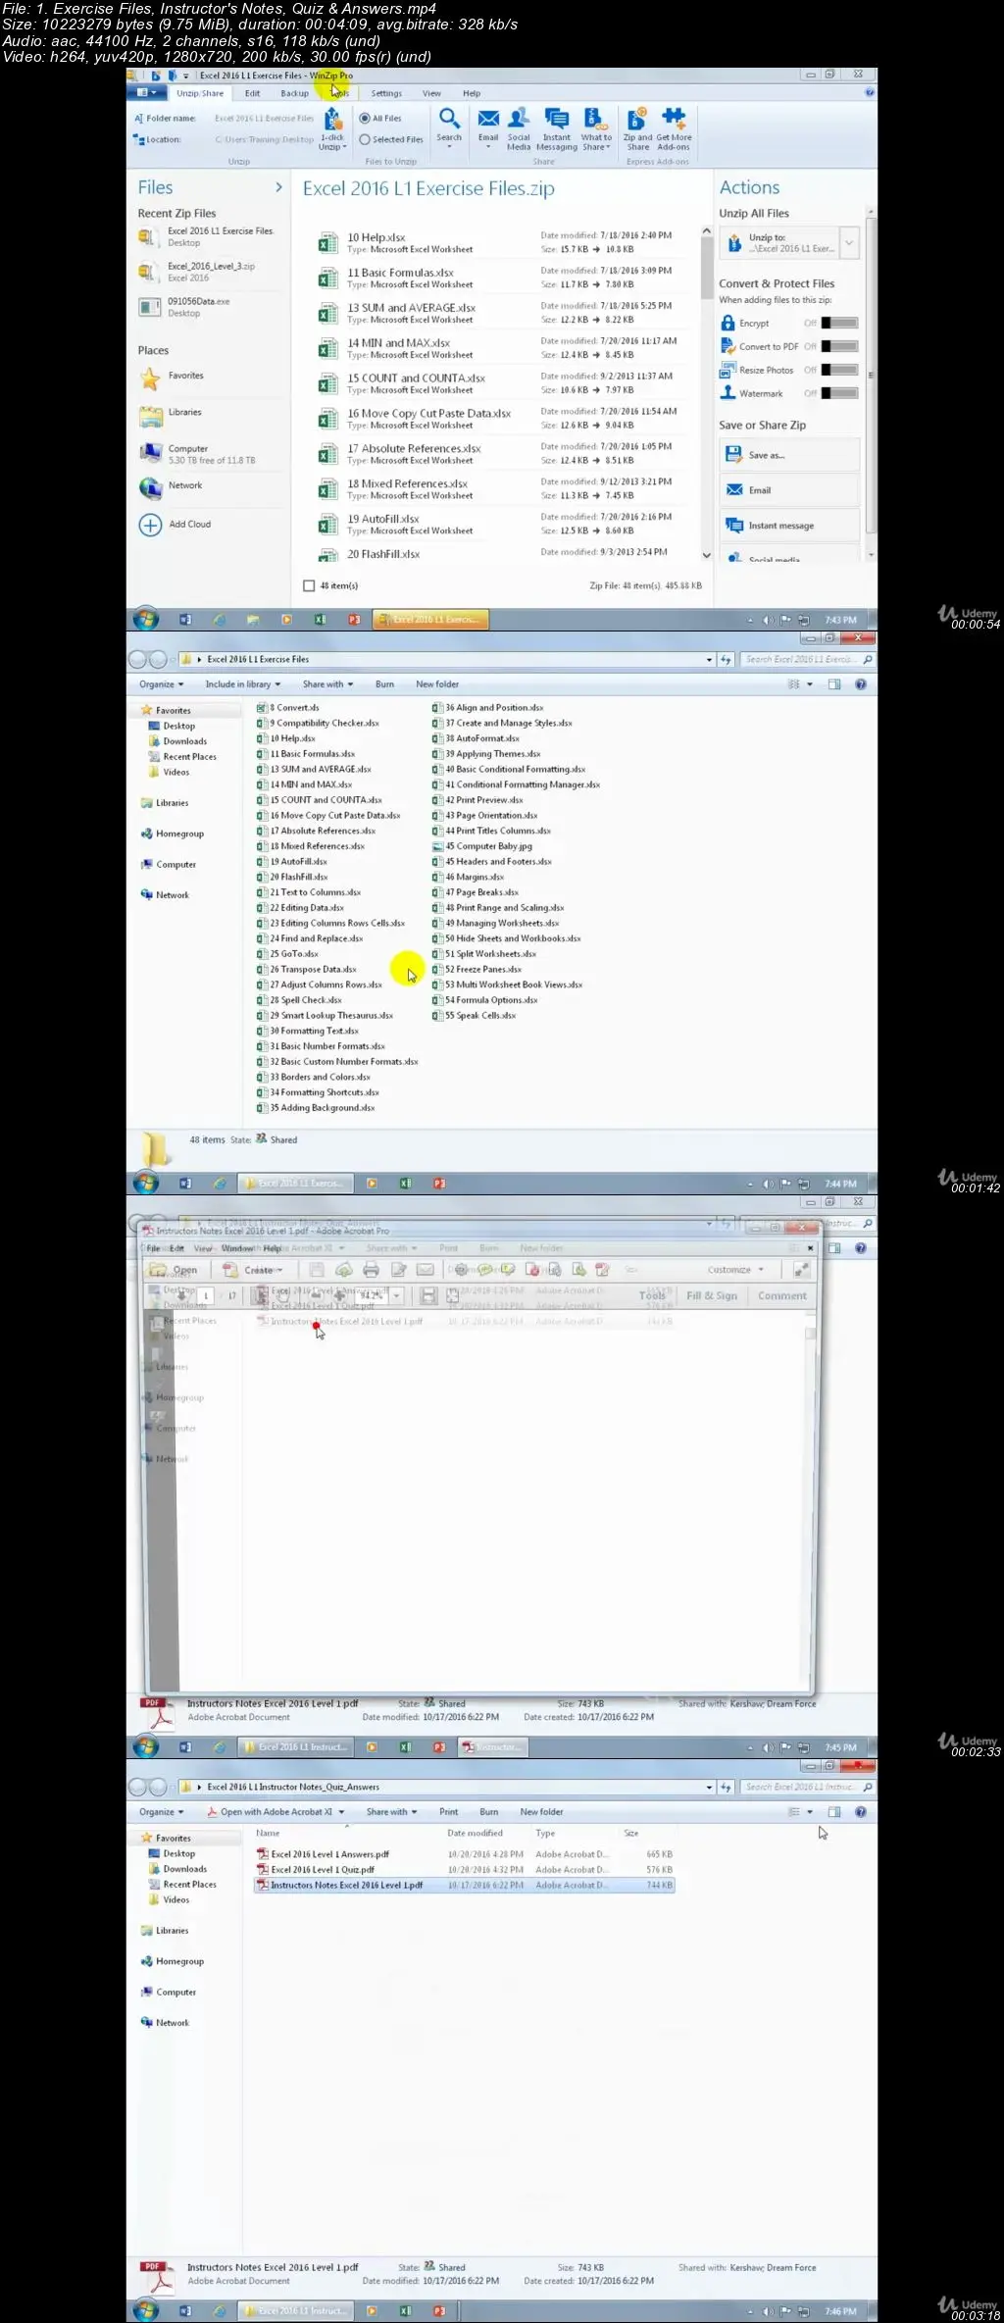Click the Open button in Acrobat toolbar
Viewport: 1004px width, 2323px height.
tap(173, 1270)
